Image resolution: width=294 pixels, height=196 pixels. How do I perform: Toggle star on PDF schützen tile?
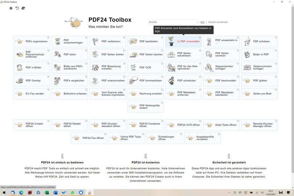pos(276,37)
